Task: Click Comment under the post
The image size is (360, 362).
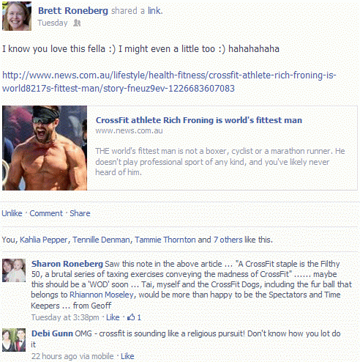Action: pyautogui.click(x=46, y=213)
